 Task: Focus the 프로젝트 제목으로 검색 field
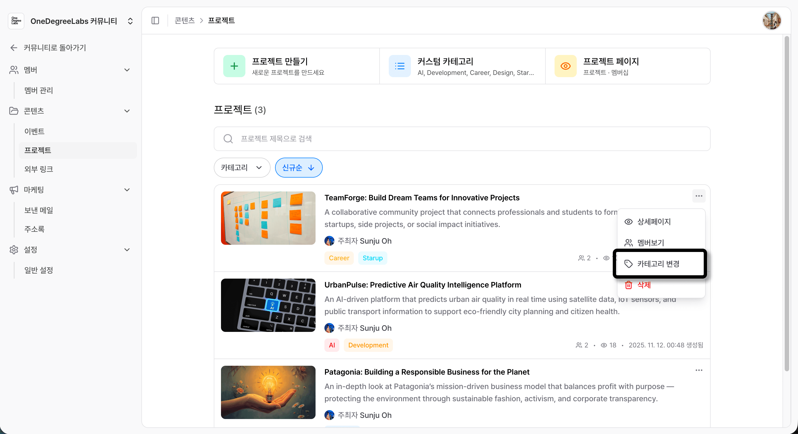(462, 138)
